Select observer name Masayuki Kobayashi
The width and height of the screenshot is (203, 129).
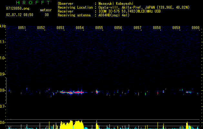tap(116, 4)
